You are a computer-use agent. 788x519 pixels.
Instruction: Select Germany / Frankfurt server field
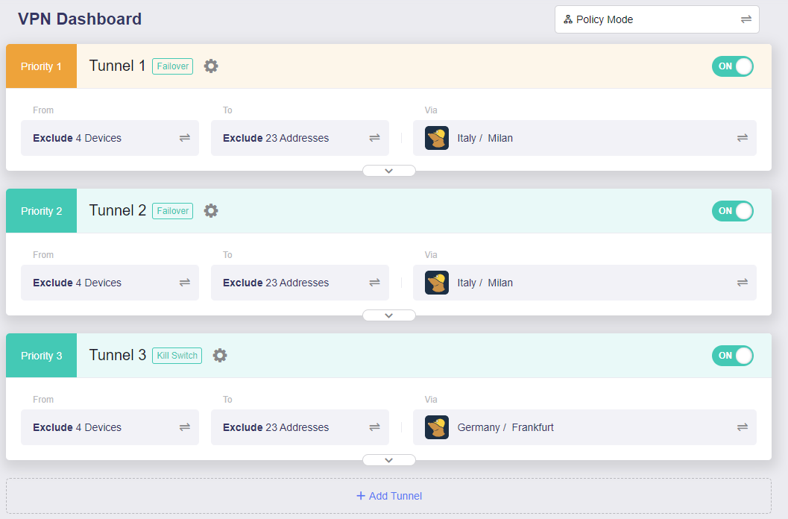(x=581, y=427)
